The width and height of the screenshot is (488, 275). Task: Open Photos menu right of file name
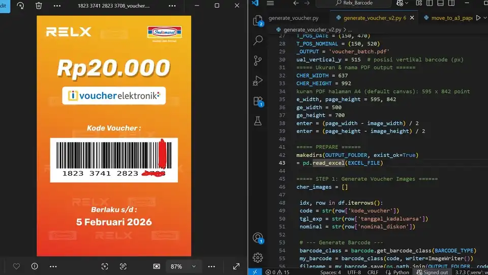(172, 6)
